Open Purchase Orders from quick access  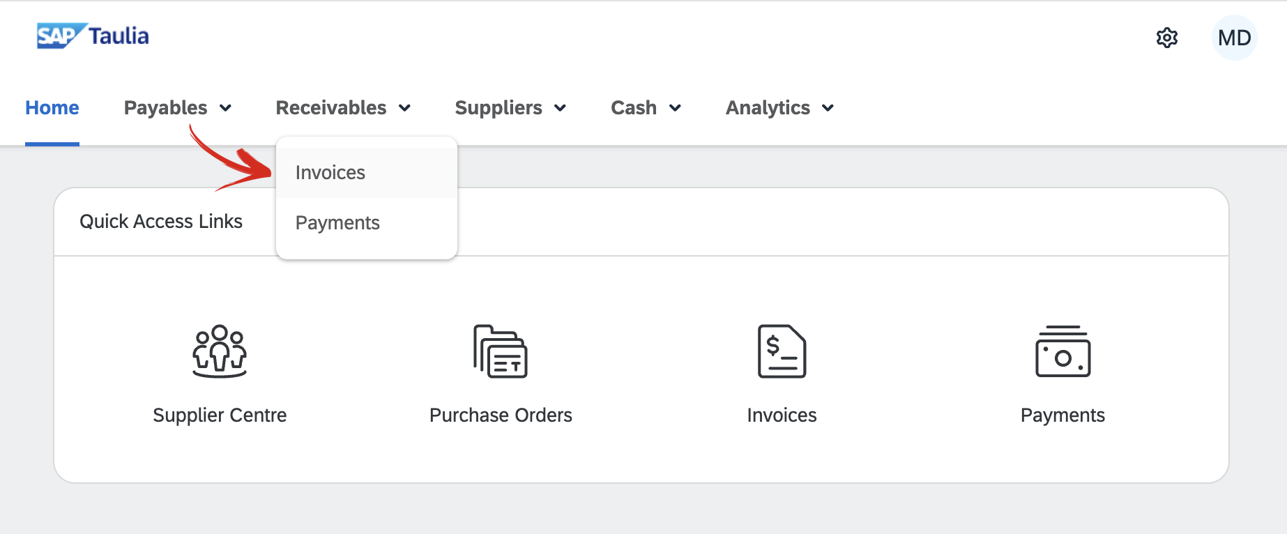coord(501,376)
